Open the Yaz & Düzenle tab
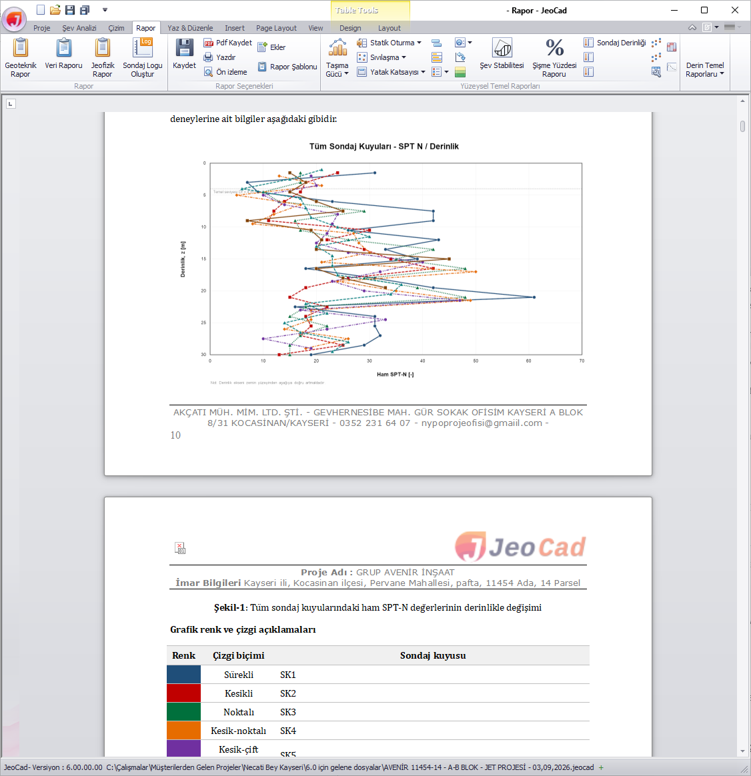The width and height of the screenshot is (751, 776). (190, 28)
